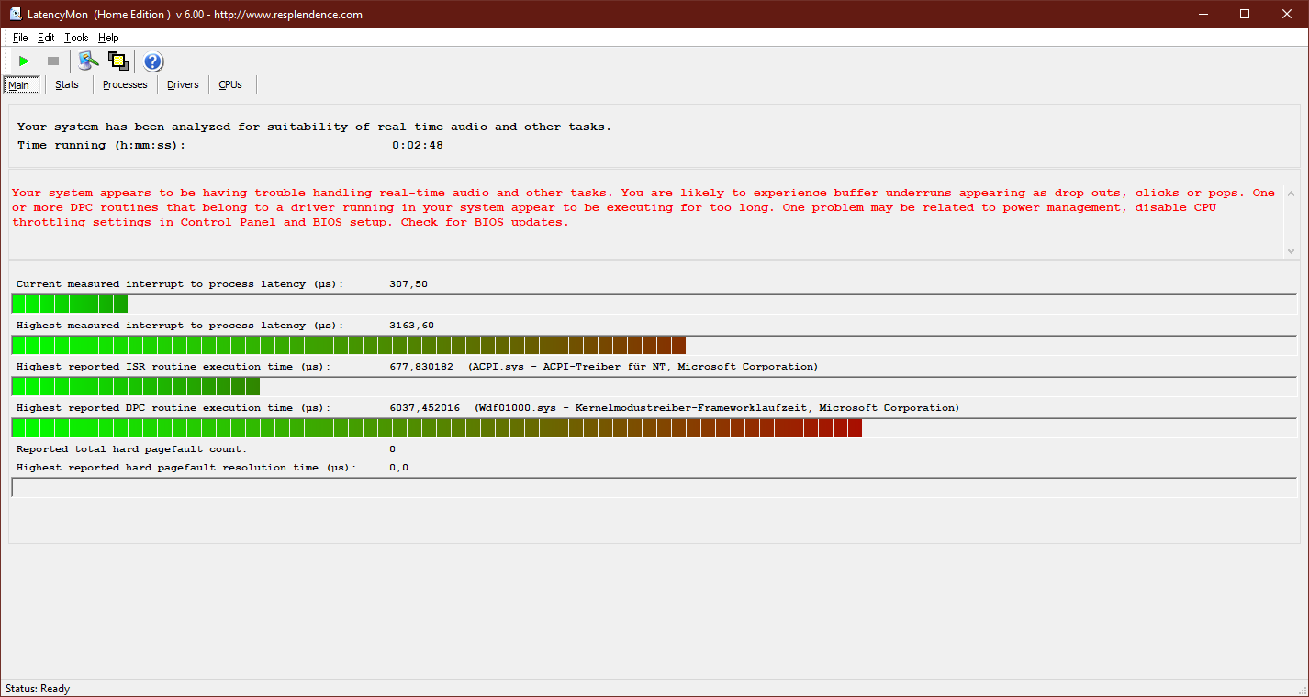The width and height of the screenshot is (1309, 697).
Task: Click the empty hard pagefault resolution bar
Action: tap(654, 487)
